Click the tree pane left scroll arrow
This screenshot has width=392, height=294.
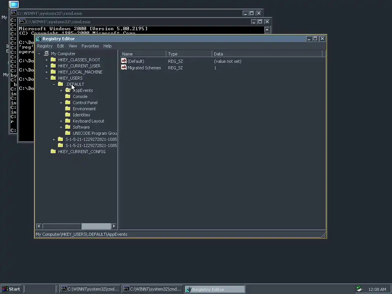tap(39, 226)
